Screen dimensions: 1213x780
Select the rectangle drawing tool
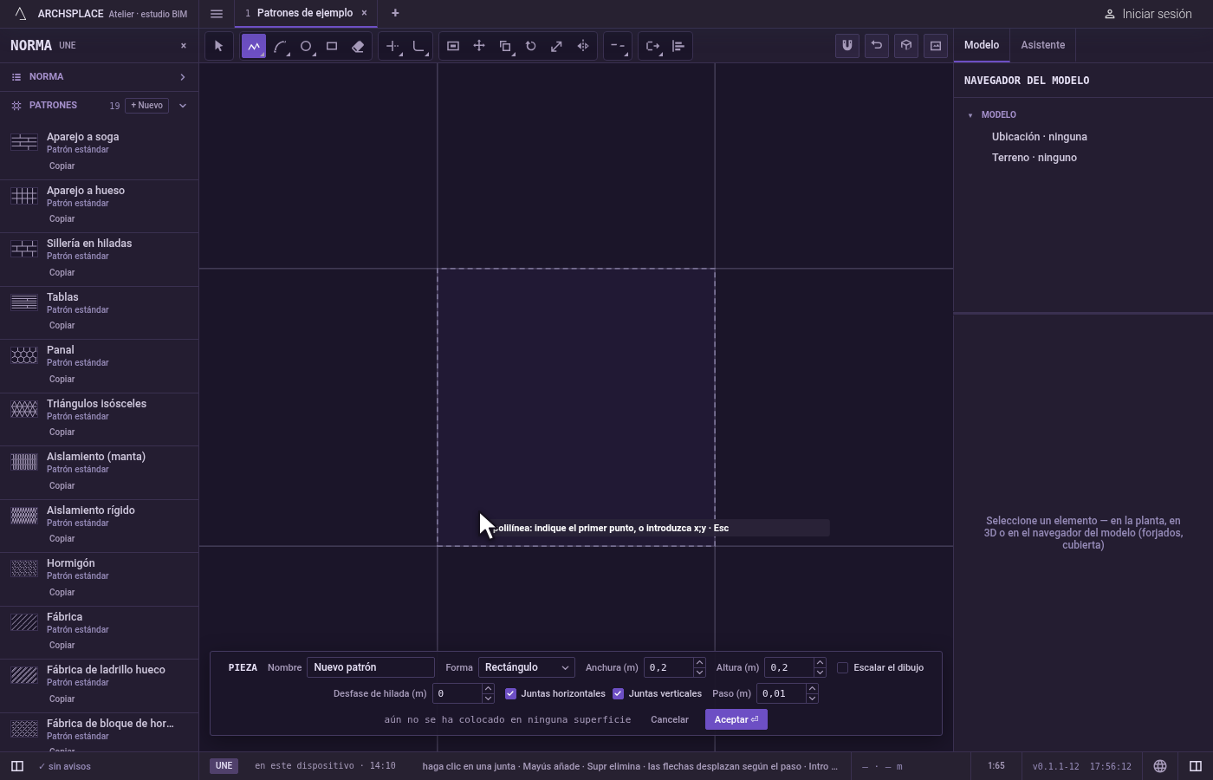pos(332,46)
